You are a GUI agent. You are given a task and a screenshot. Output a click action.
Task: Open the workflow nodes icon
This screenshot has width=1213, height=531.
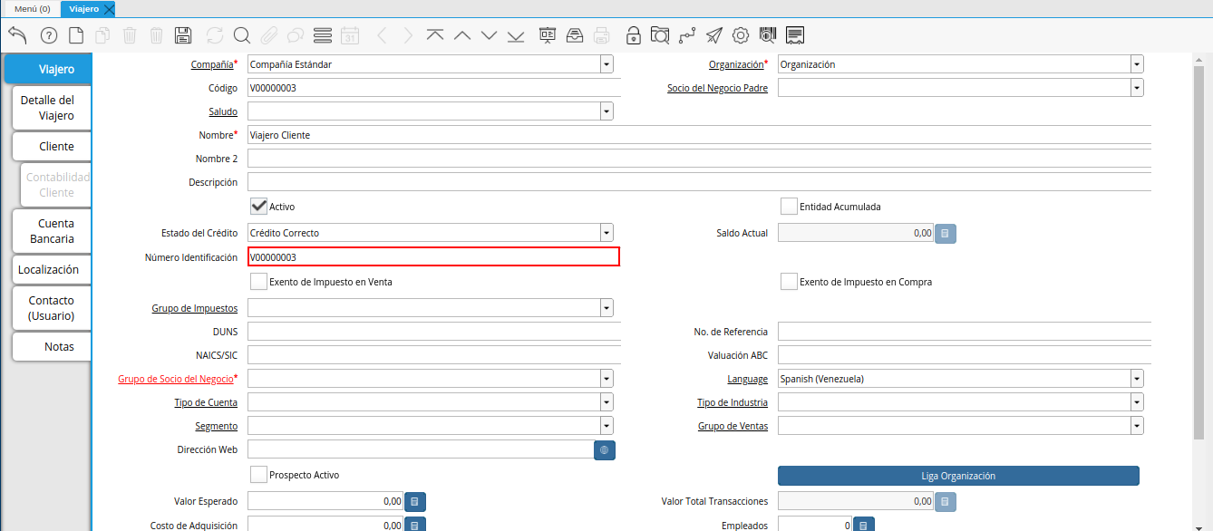point(687,35)
